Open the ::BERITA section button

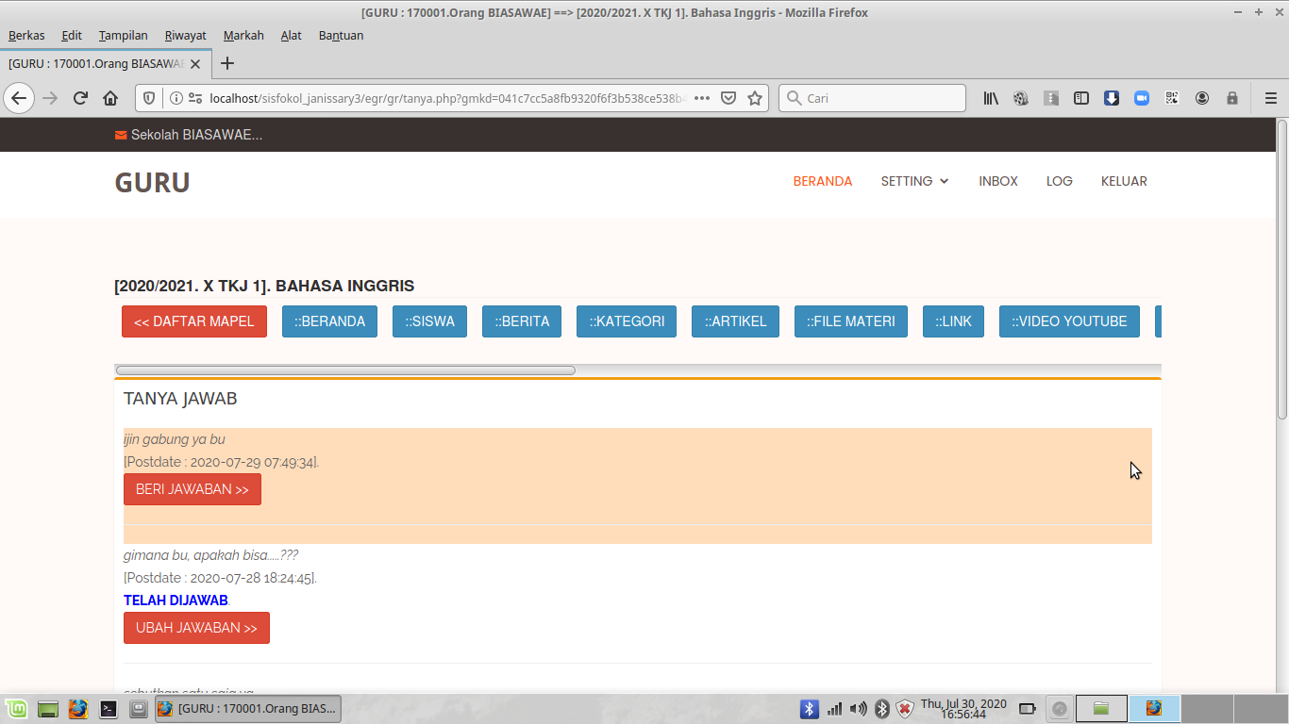(522, 321)
